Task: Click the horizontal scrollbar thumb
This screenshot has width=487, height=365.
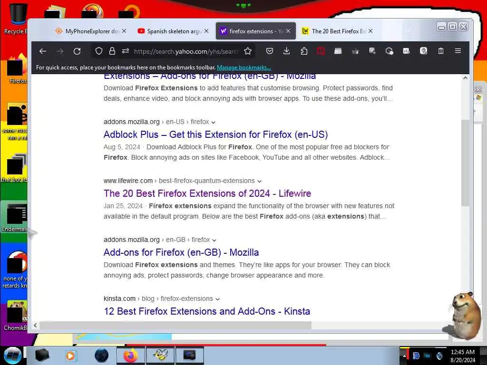Action: 175,325
